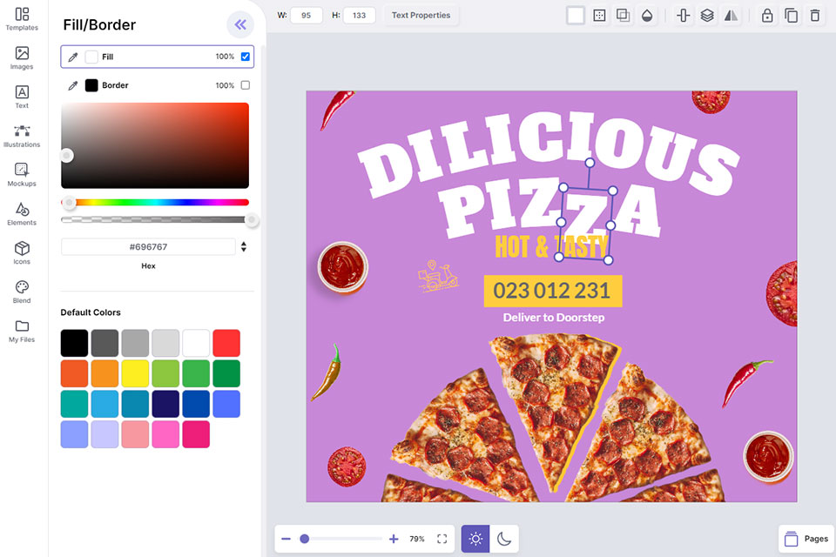
Task: Switch to dark mode moon button
Action: pyautogui.click(x=504, y=539)
